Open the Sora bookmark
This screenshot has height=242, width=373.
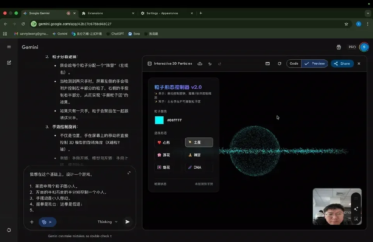pos(134,34)
